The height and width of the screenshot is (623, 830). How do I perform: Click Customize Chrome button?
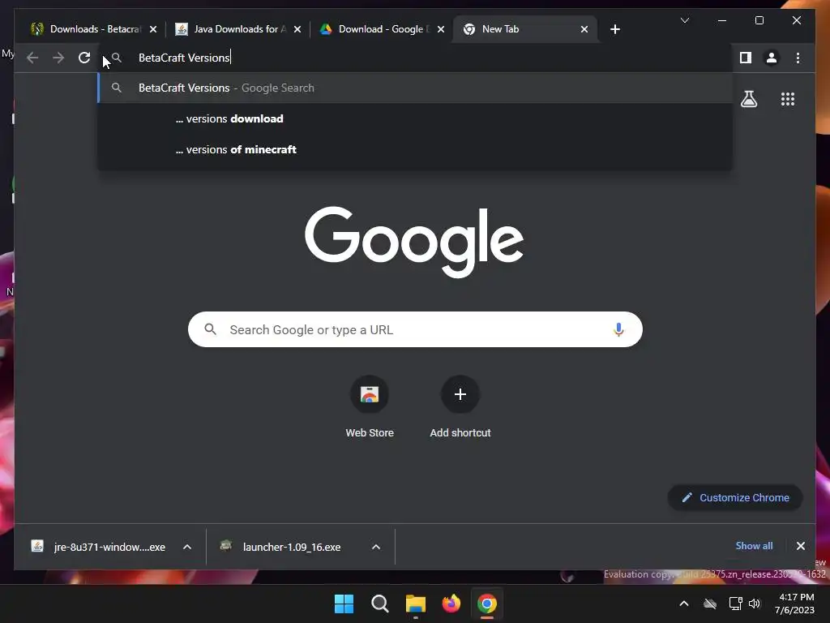coord(735,497)
